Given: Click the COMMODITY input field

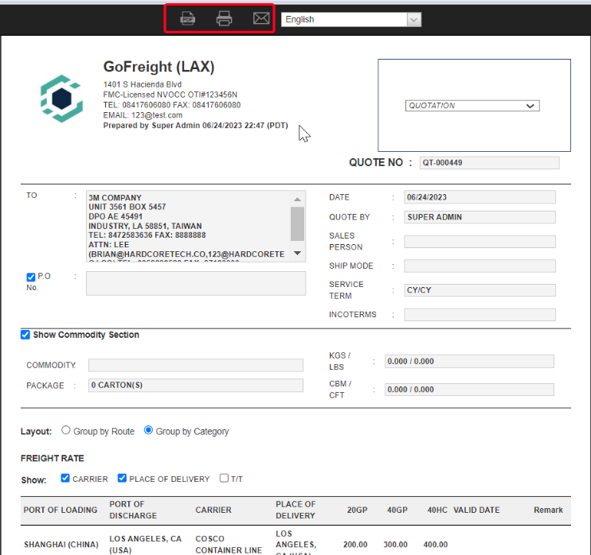Looking at the screenshot, I should click(195, 366).
